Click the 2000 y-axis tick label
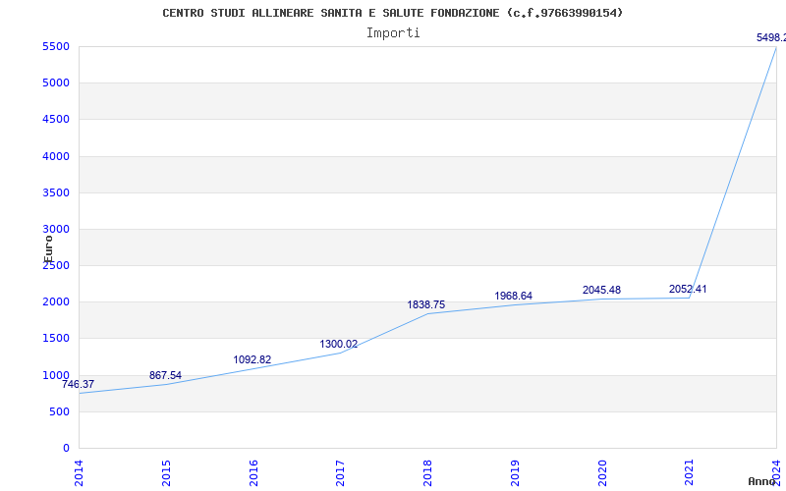The height and width of the screenshot is (491, 786). 56,301
